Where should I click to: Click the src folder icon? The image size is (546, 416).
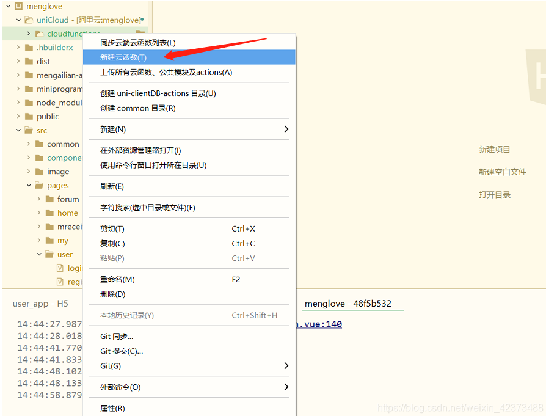click(x=28, y=130)
